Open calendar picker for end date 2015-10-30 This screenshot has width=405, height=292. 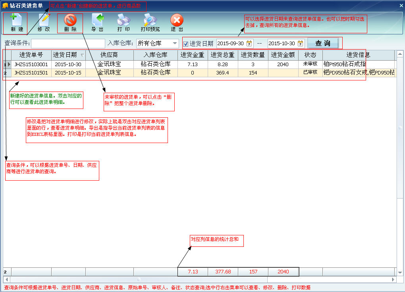point(300,43)
